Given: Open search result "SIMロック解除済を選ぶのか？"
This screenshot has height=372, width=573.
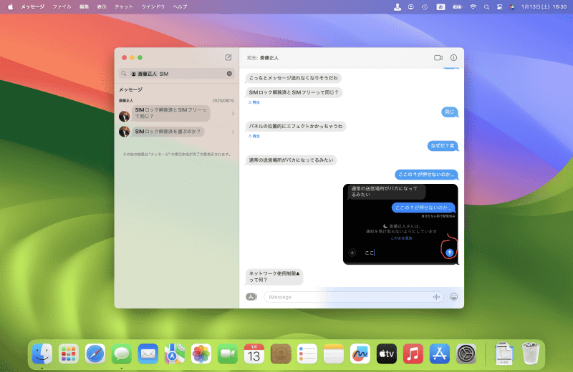Looking at the screenshot, I should tap(168, 132).
